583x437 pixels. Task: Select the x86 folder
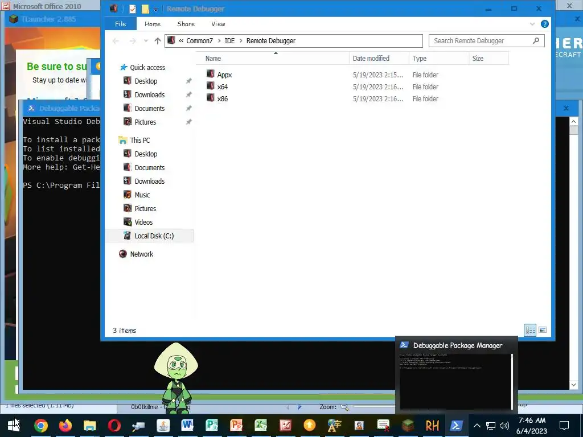click(223, 98)
